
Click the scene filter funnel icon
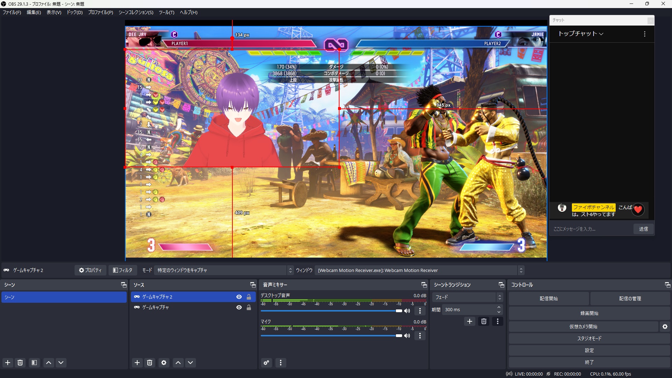coord(34,363)
